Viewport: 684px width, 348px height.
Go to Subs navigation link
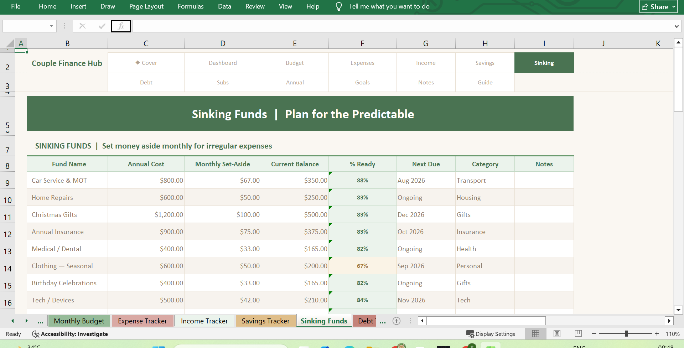(x=223, y=82)
